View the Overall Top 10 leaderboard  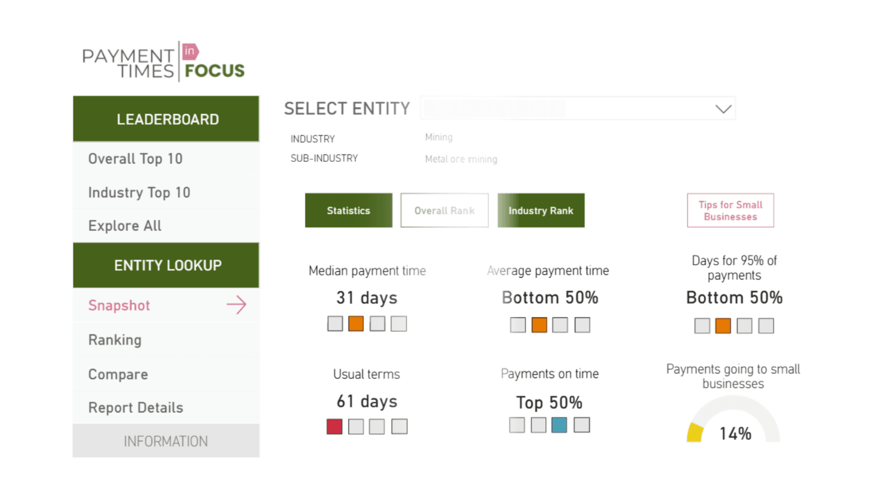[135, 159]
